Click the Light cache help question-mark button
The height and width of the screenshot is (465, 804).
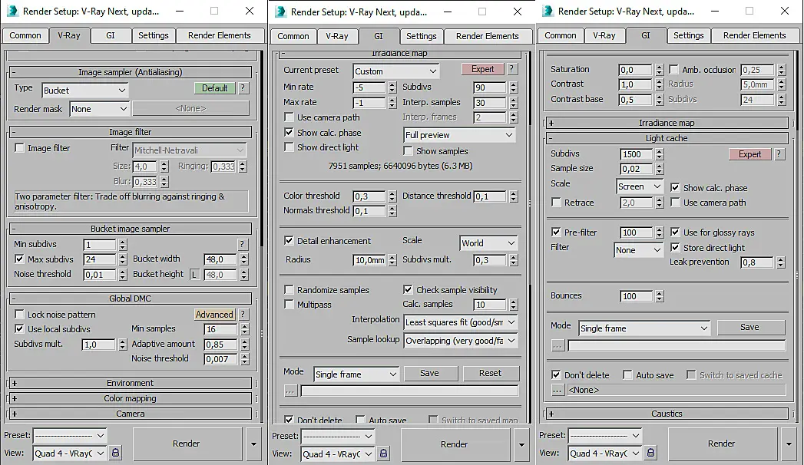click(x=779, y=153)
